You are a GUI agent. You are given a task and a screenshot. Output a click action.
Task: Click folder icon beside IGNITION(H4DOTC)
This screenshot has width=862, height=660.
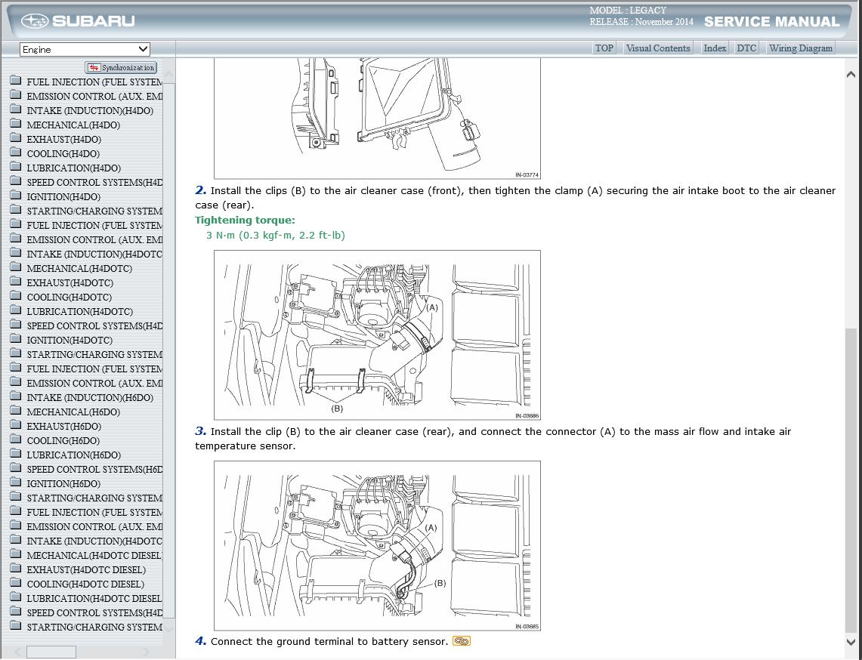15,339
